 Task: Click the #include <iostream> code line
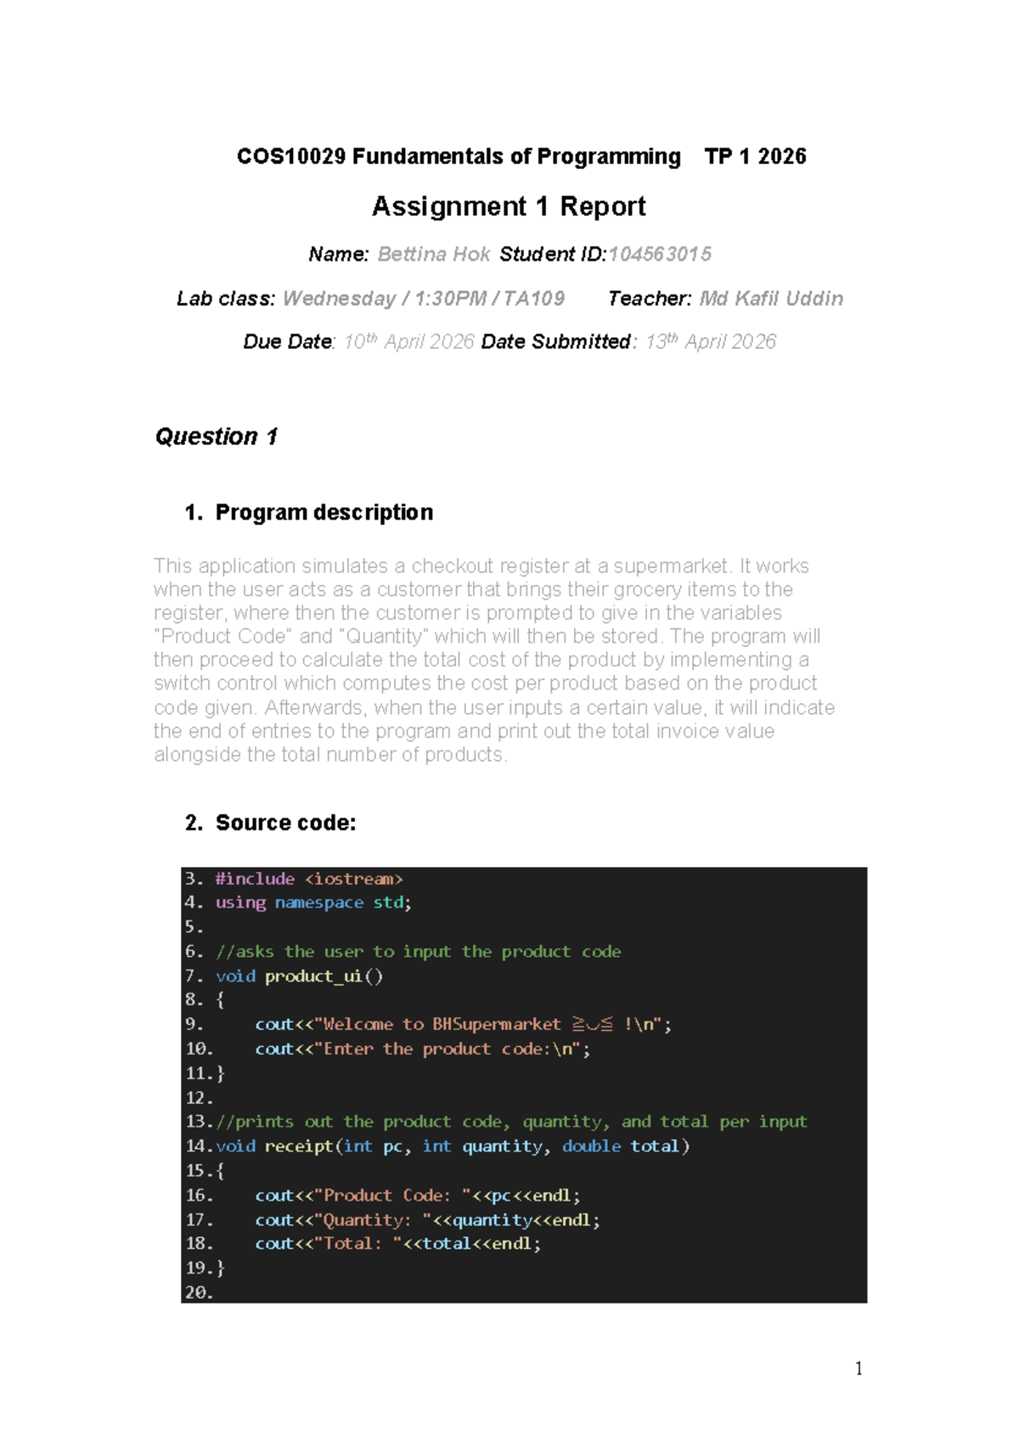tap(309, 879)
